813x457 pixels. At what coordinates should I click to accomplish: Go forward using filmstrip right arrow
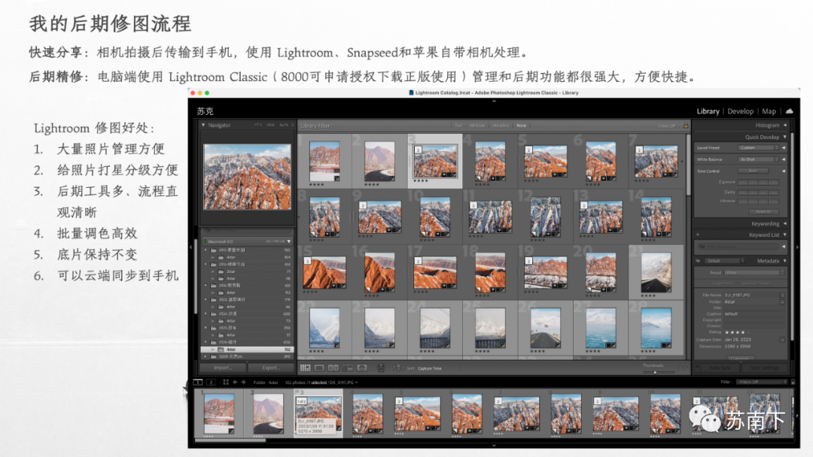click(244, 382)
